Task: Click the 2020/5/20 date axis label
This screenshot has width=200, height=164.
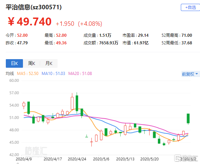Action: pyautogui.click(x=150, y=159)
